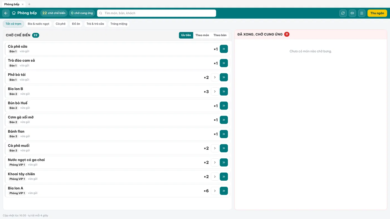Filter by Bia & nước ngọt station
Image resolution: width=390 pixels, height=219 pixels.
pos(38,24)
